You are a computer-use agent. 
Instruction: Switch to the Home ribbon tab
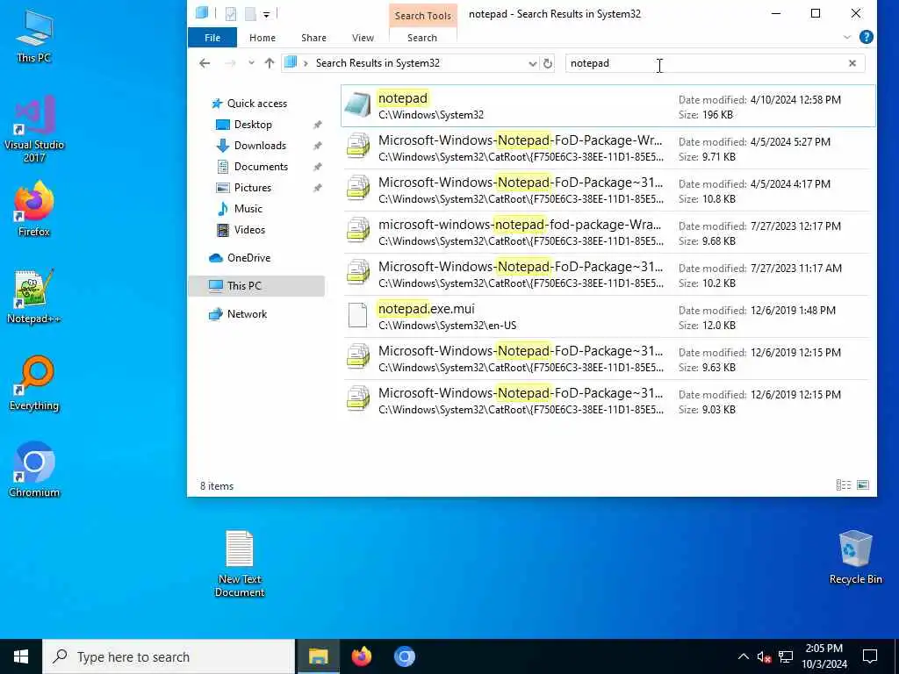[x=262, y=37]
